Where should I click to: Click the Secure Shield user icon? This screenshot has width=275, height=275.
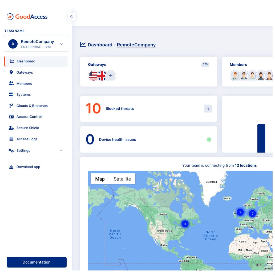point(11,128)
